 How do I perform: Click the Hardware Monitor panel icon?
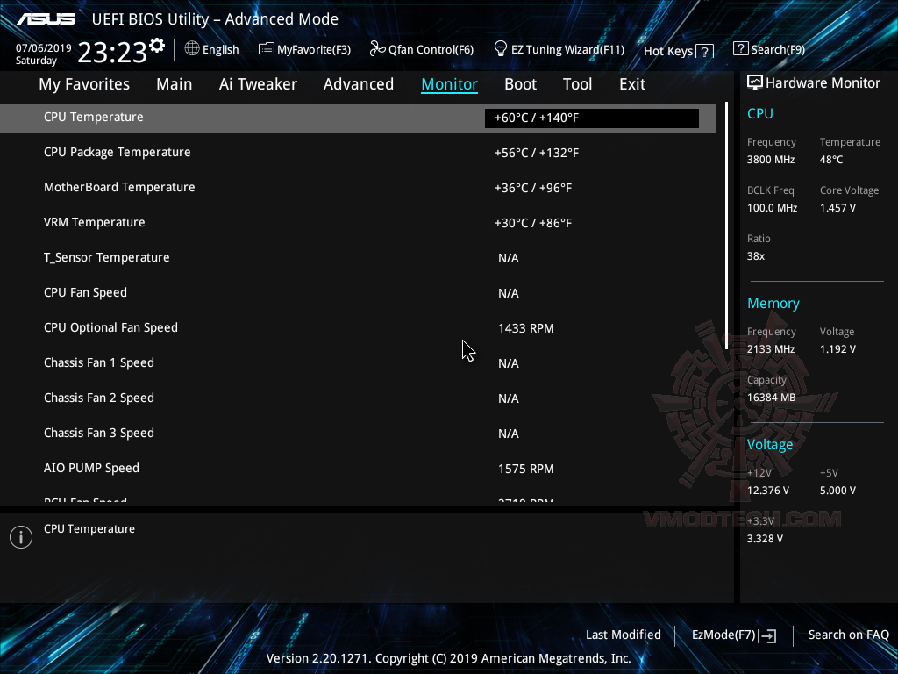(x=754, y=82)
